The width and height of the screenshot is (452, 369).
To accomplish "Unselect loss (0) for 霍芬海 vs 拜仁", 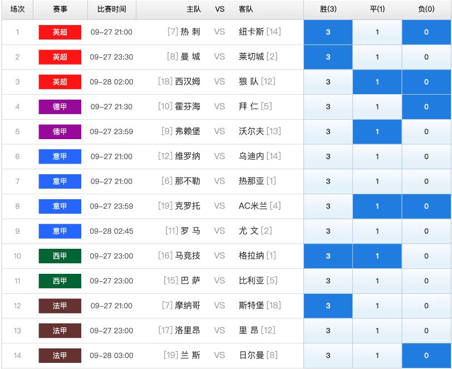I will point(426,107).
